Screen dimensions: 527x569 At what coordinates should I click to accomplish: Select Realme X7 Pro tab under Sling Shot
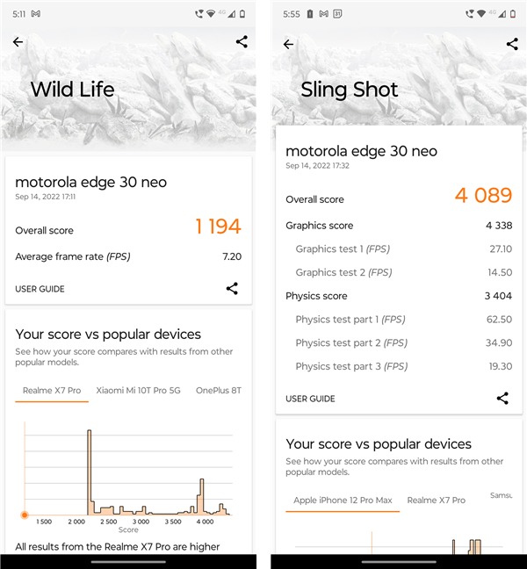point(436,500)
